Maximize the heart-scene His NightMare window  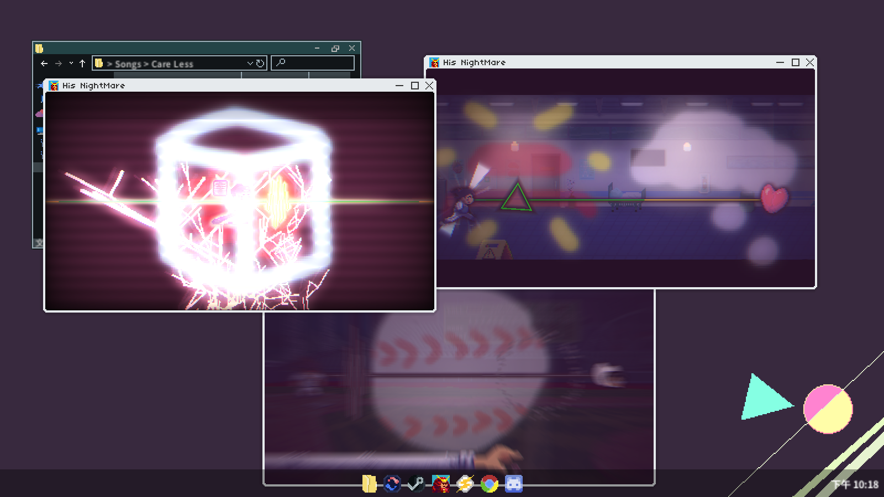(796, 62)
